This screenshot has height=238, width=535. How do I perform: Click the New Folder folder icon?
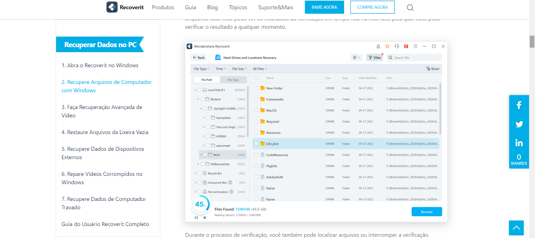(262, 88)
